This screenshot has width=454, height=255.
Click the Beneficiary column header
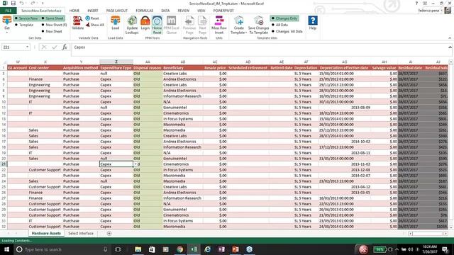click(x=183, y=68)
